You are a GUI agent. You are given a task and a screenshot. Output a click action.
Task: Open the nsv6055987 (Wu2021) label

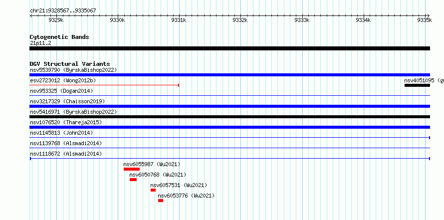tap(152, 164)
